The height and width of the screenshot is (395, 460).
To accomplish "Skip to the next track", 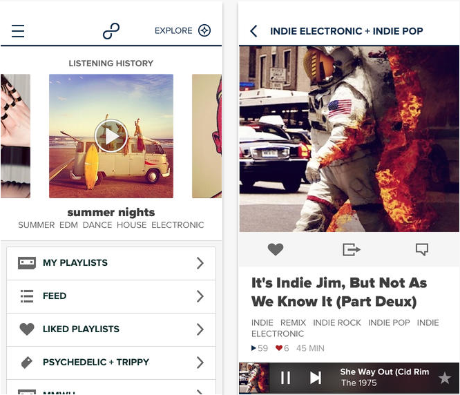I will pyautogui.click(x=316, y=378).
